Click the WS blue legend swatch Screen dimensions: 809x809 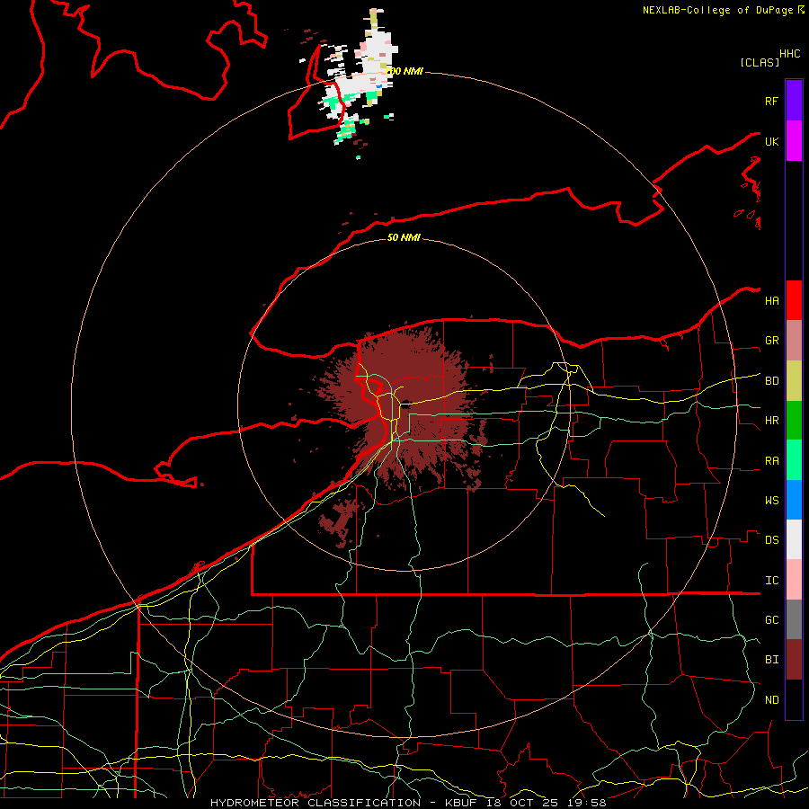[x=794, y=500]
